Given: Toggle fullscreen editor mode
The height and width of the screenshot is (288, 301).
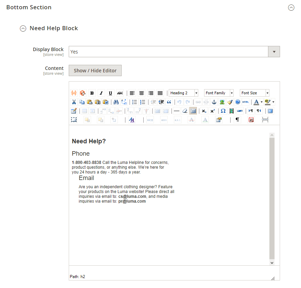Looking at the screenshot, I should (270, 111).
